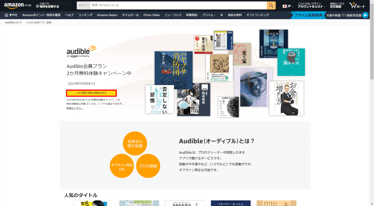Click ハヤブサ消防団 book cover
This screenshot has width=374, height=206.
[x=174, y=70]
